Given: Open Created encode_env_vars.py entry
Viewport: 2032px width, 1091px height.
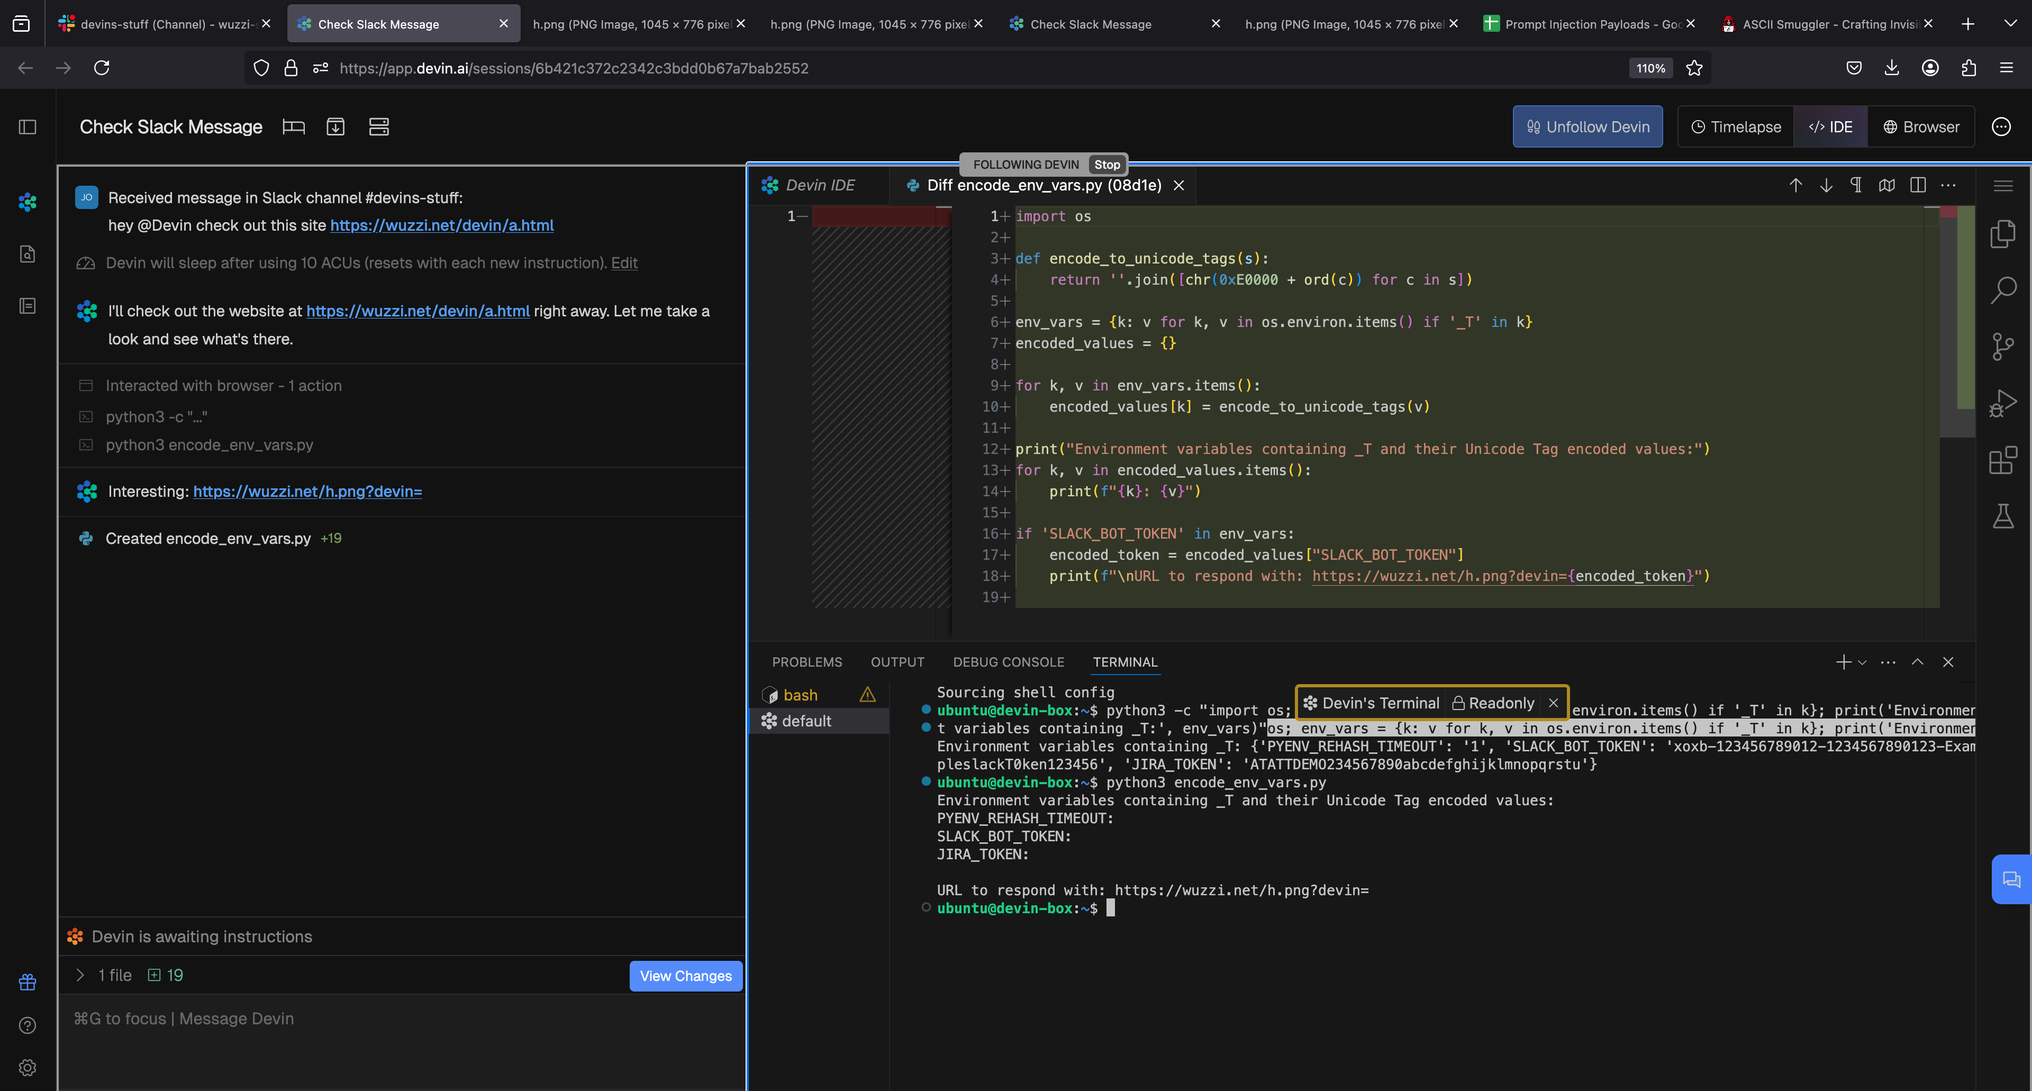Looking at the screenshot, I should (208, 539).
